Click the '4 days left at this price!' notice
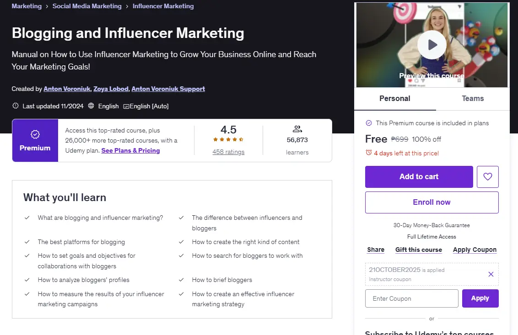Viewport: 518px width, 335px height. 406,153
